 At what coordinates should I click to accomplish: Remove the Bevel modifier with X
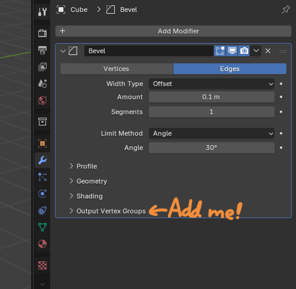click(x=268, y=51)
